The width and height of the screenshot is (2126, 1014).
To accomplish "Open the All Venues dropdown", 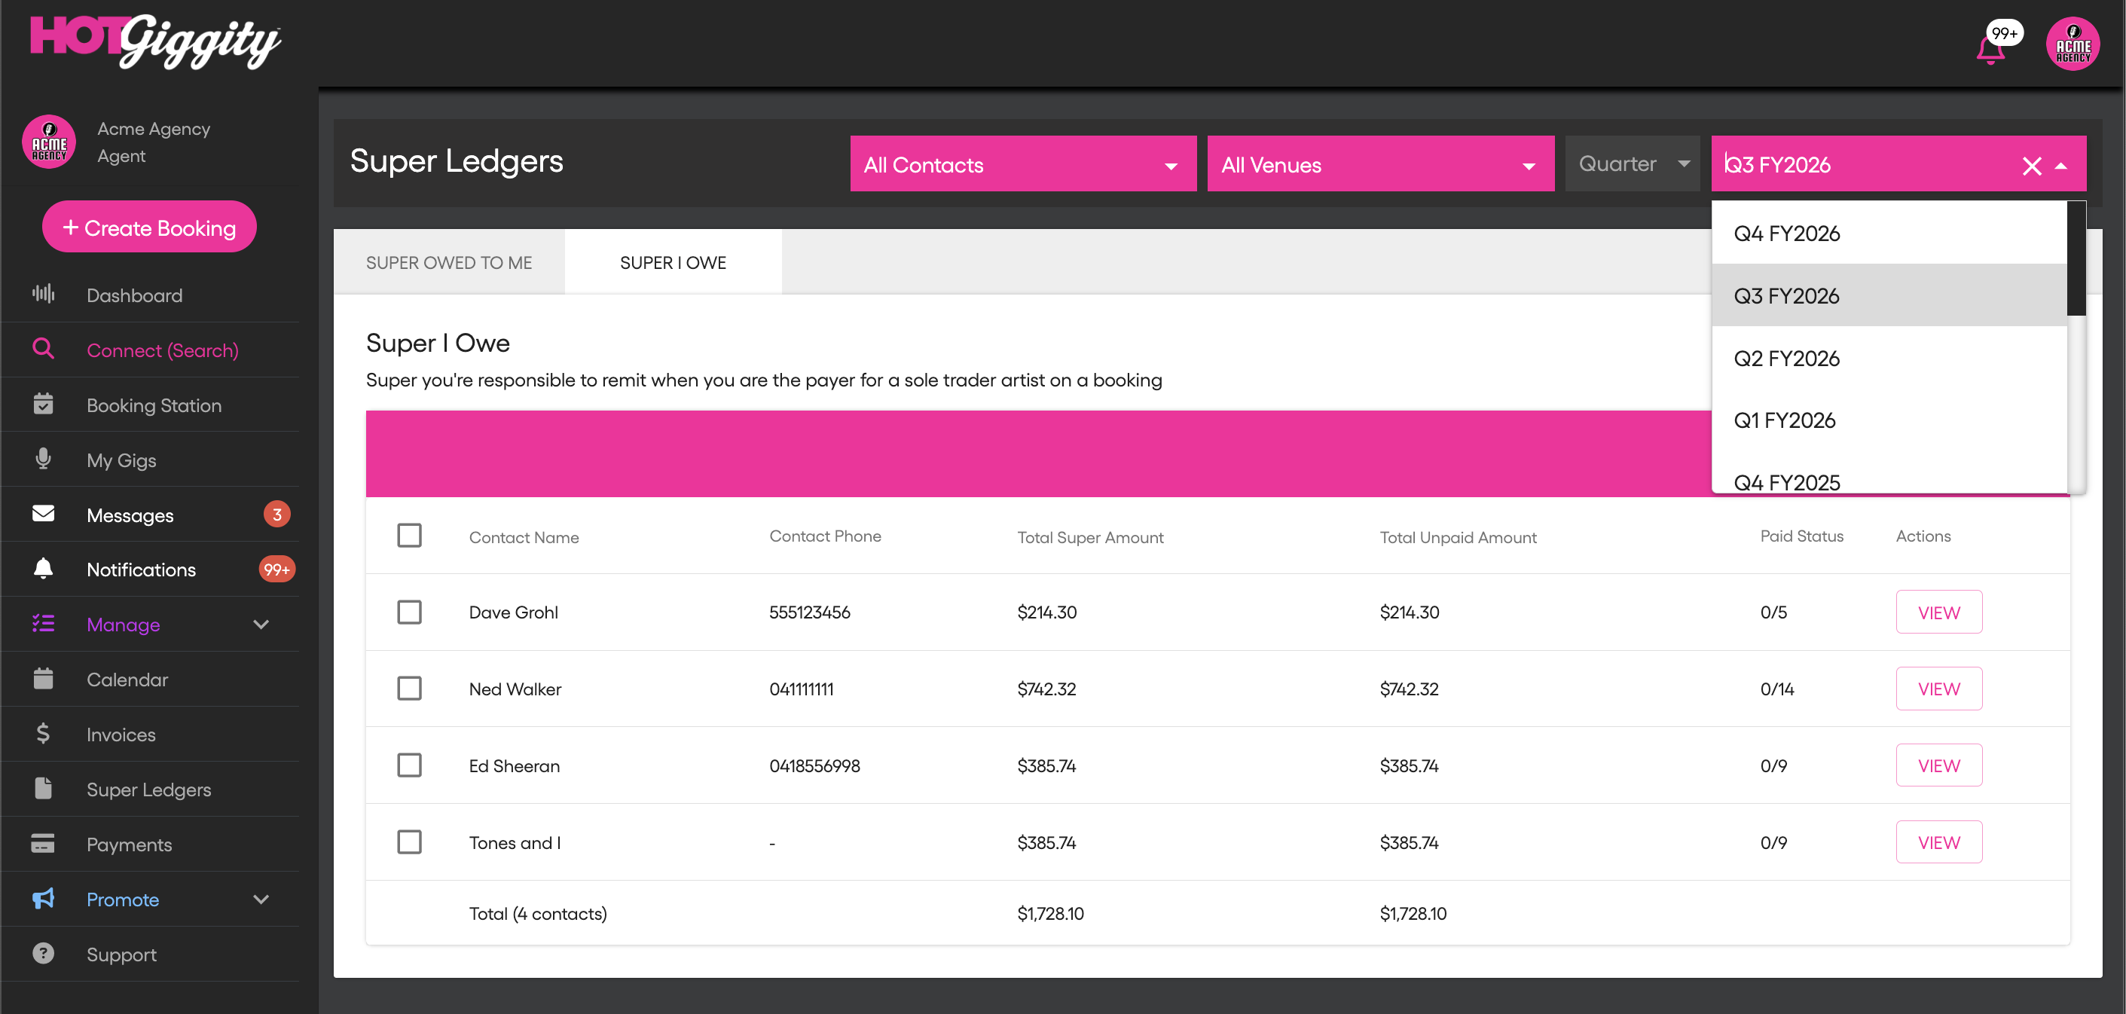I will [1380, 164].
